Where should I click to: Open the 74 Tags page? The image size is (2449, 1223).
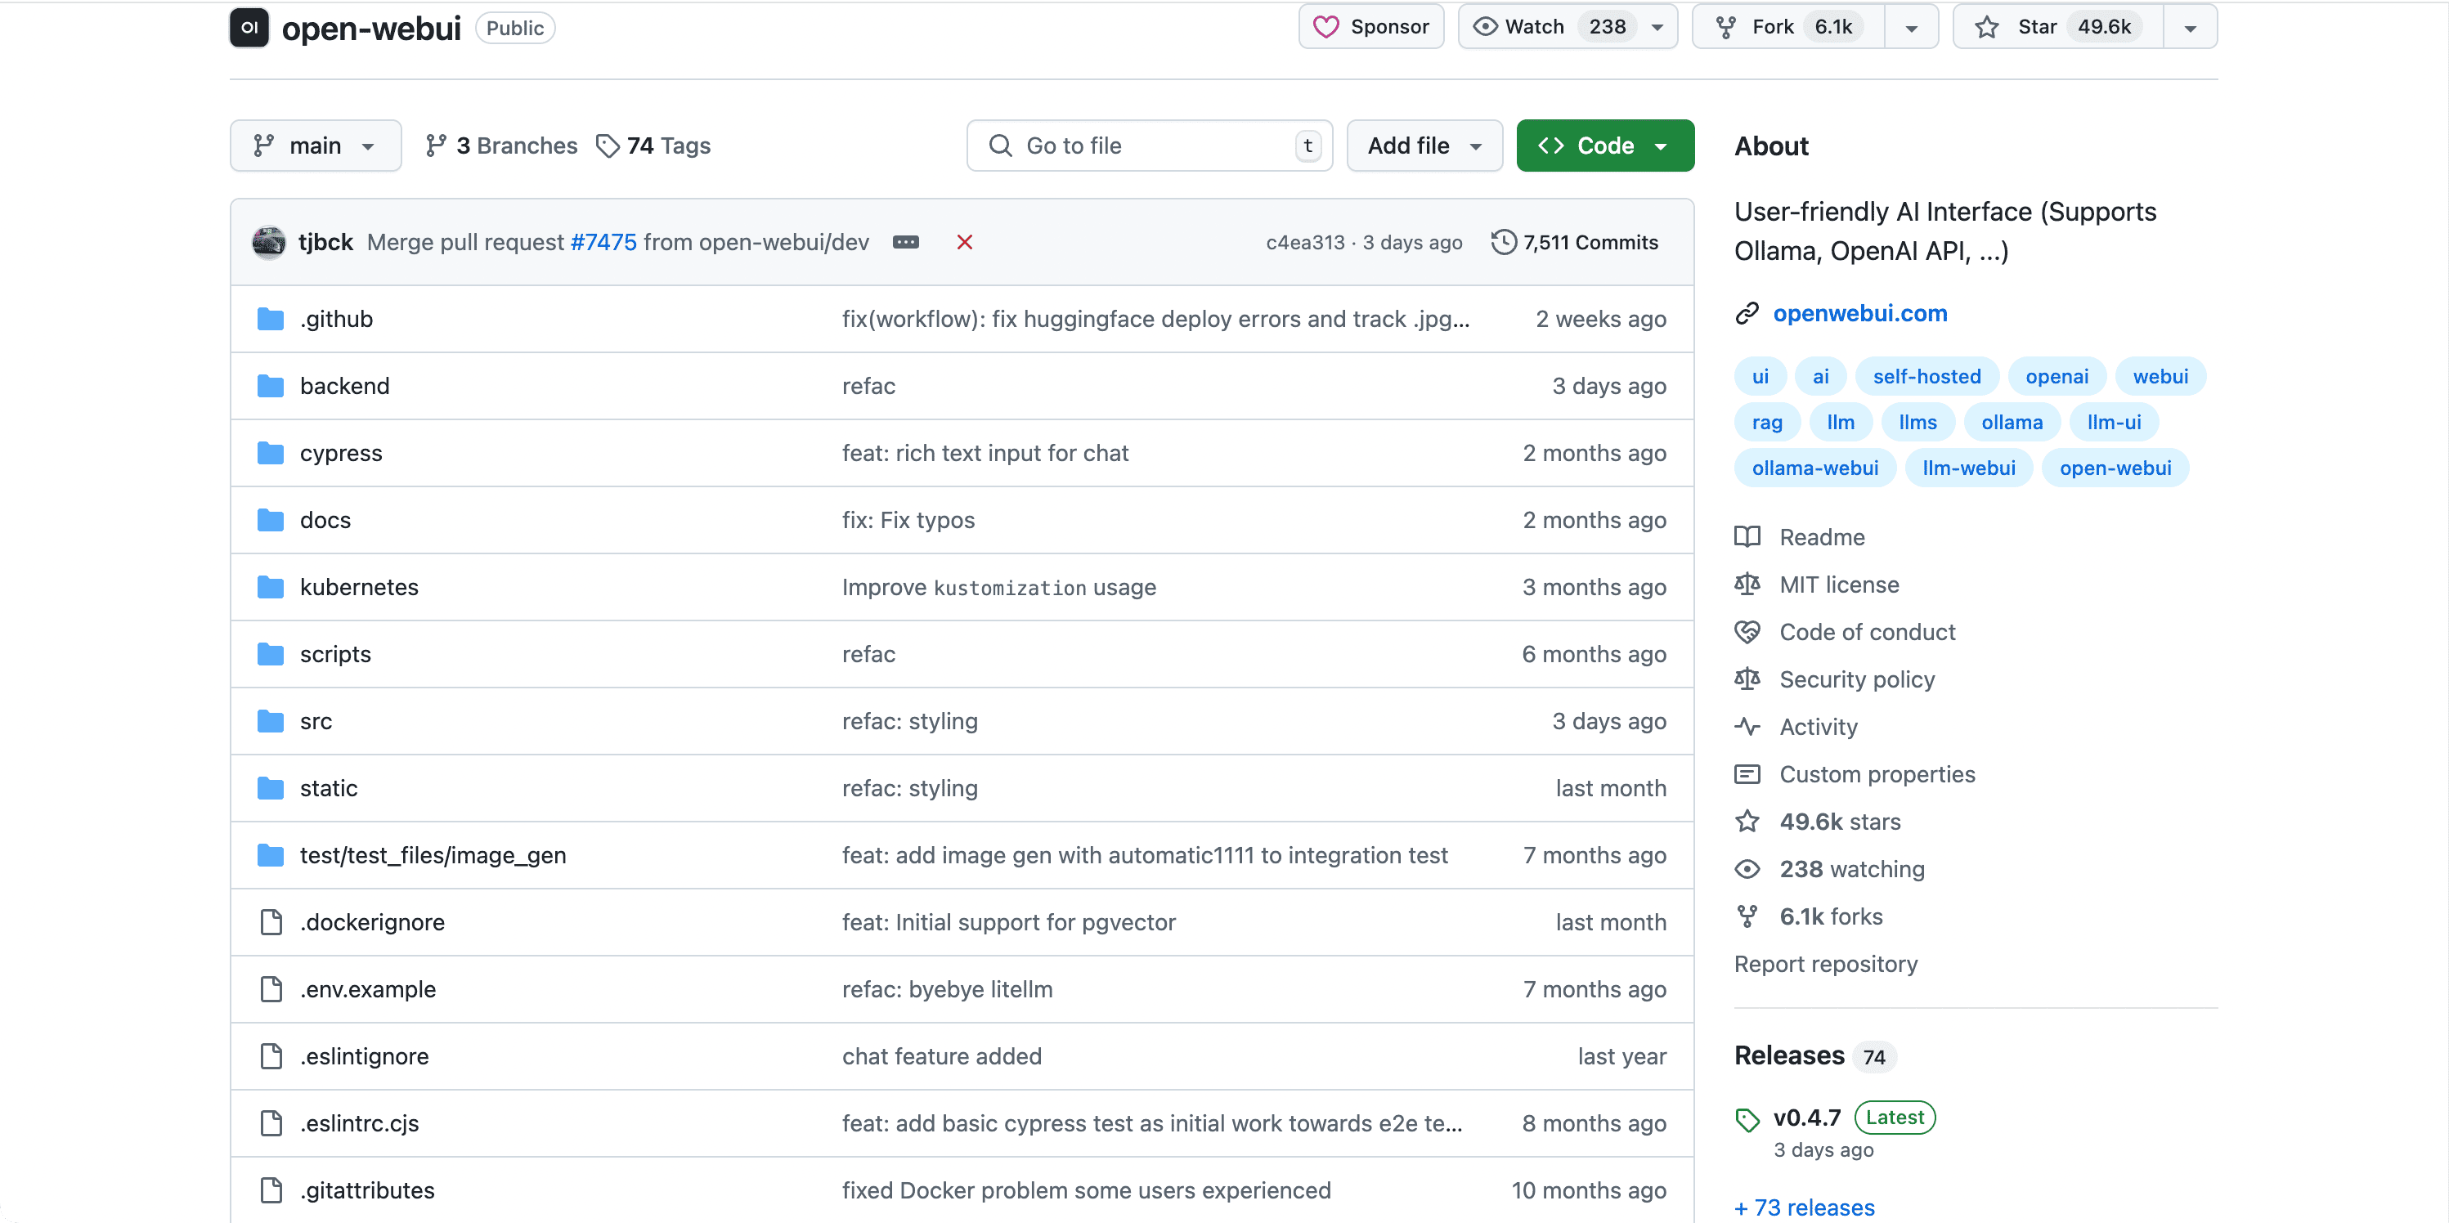click(x=653, y=146)
